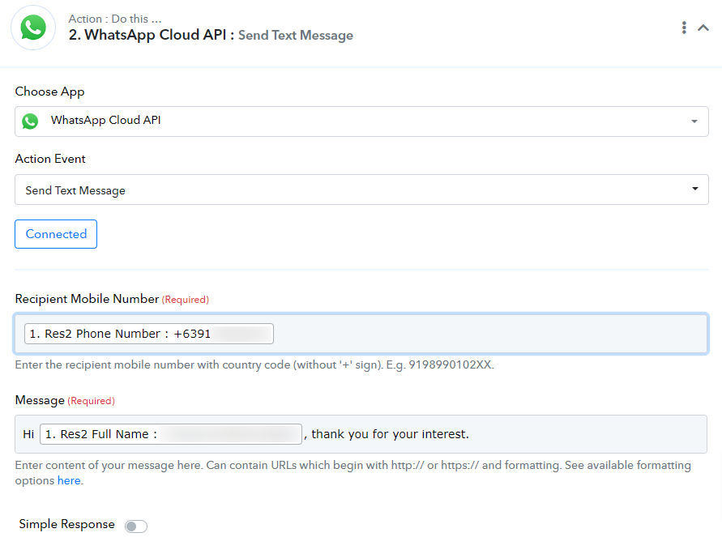Open the three-dot options menu
This screenshot has height=537, width=722.
click(x=684, y=28)
